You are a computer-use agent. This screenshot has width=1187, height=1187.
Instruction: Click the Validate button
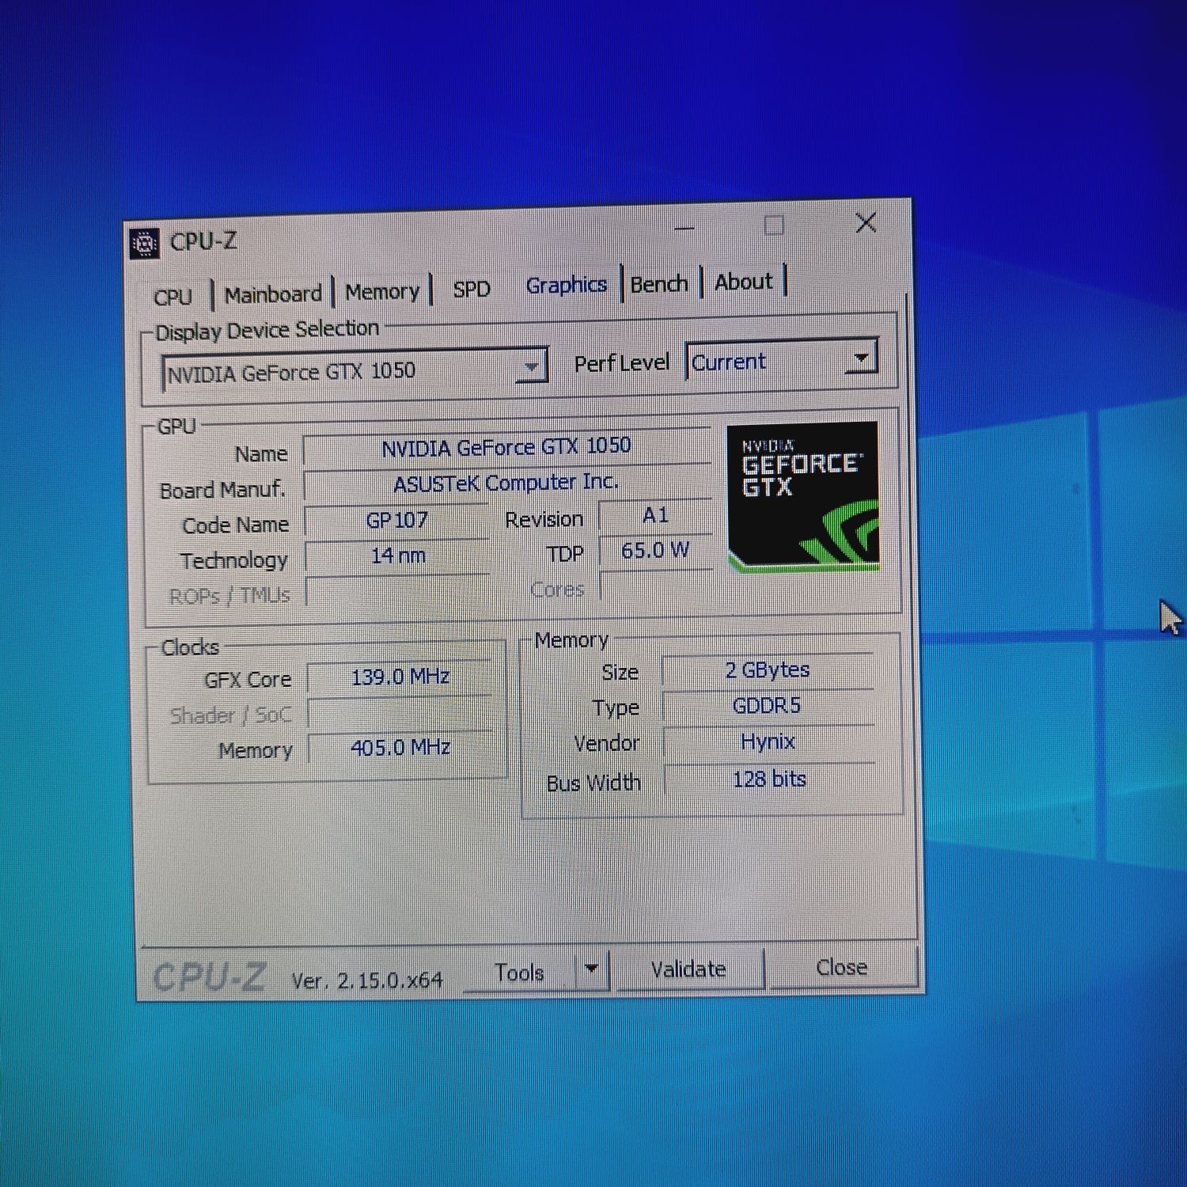pyautogui.click(x=688, y=969)
